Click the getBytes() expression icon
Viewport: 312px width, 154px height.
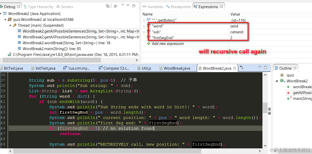(x=149, y=20)
